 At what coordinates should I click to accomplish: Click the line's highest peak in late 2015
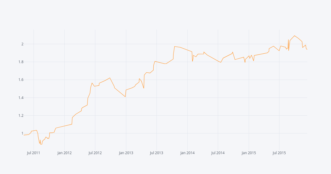tap(295, 36)
